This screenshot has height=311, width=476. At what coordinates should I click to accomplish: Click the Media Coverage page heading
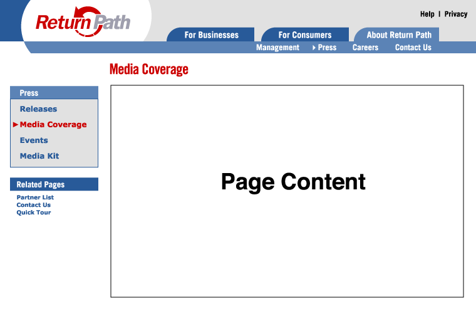pos(149,70)
